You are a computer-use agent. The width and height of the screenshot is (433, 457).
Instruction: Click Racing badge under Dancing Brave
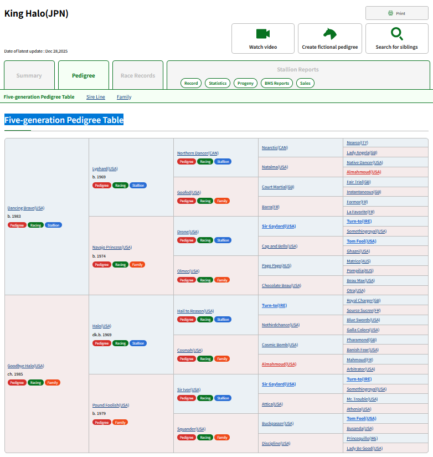click(35, 225)
